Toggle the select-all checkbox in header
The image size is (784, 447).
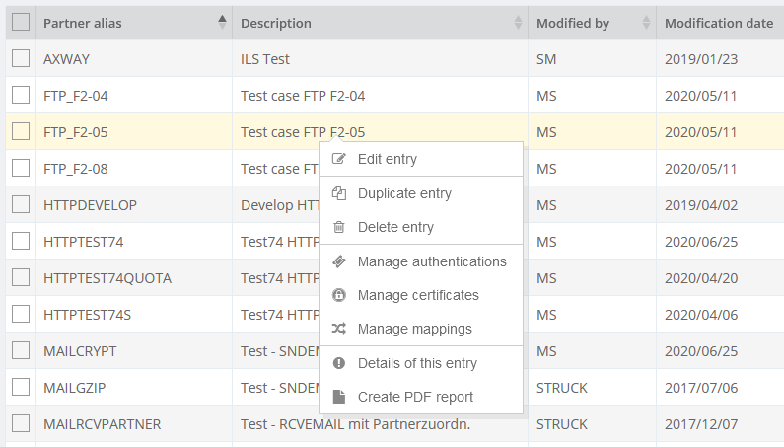pyautogui.click(x=21, y=22)
